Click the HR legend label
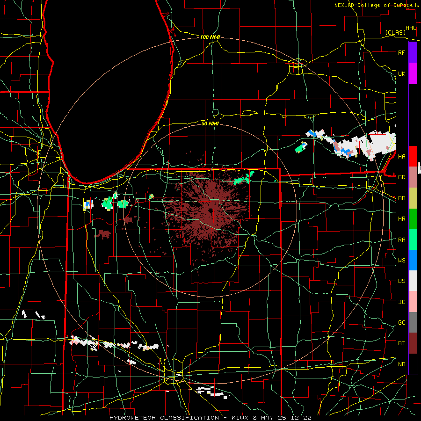421x421 pixels. [x=401, y=219]
